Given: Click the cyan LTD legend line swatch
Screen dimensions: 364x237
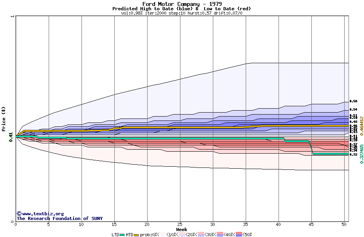Looking at the screenshot, I should pyautogui.click(x=122, y=235).
